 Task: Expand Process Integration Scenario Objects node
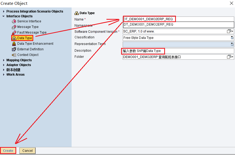point(4,11)
